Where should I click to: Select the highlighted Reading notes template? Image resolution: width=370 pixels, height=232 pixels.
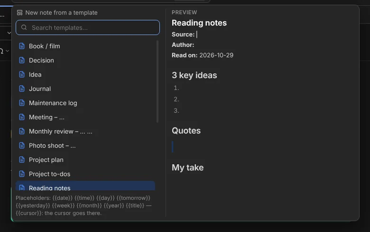click(85, 186)
